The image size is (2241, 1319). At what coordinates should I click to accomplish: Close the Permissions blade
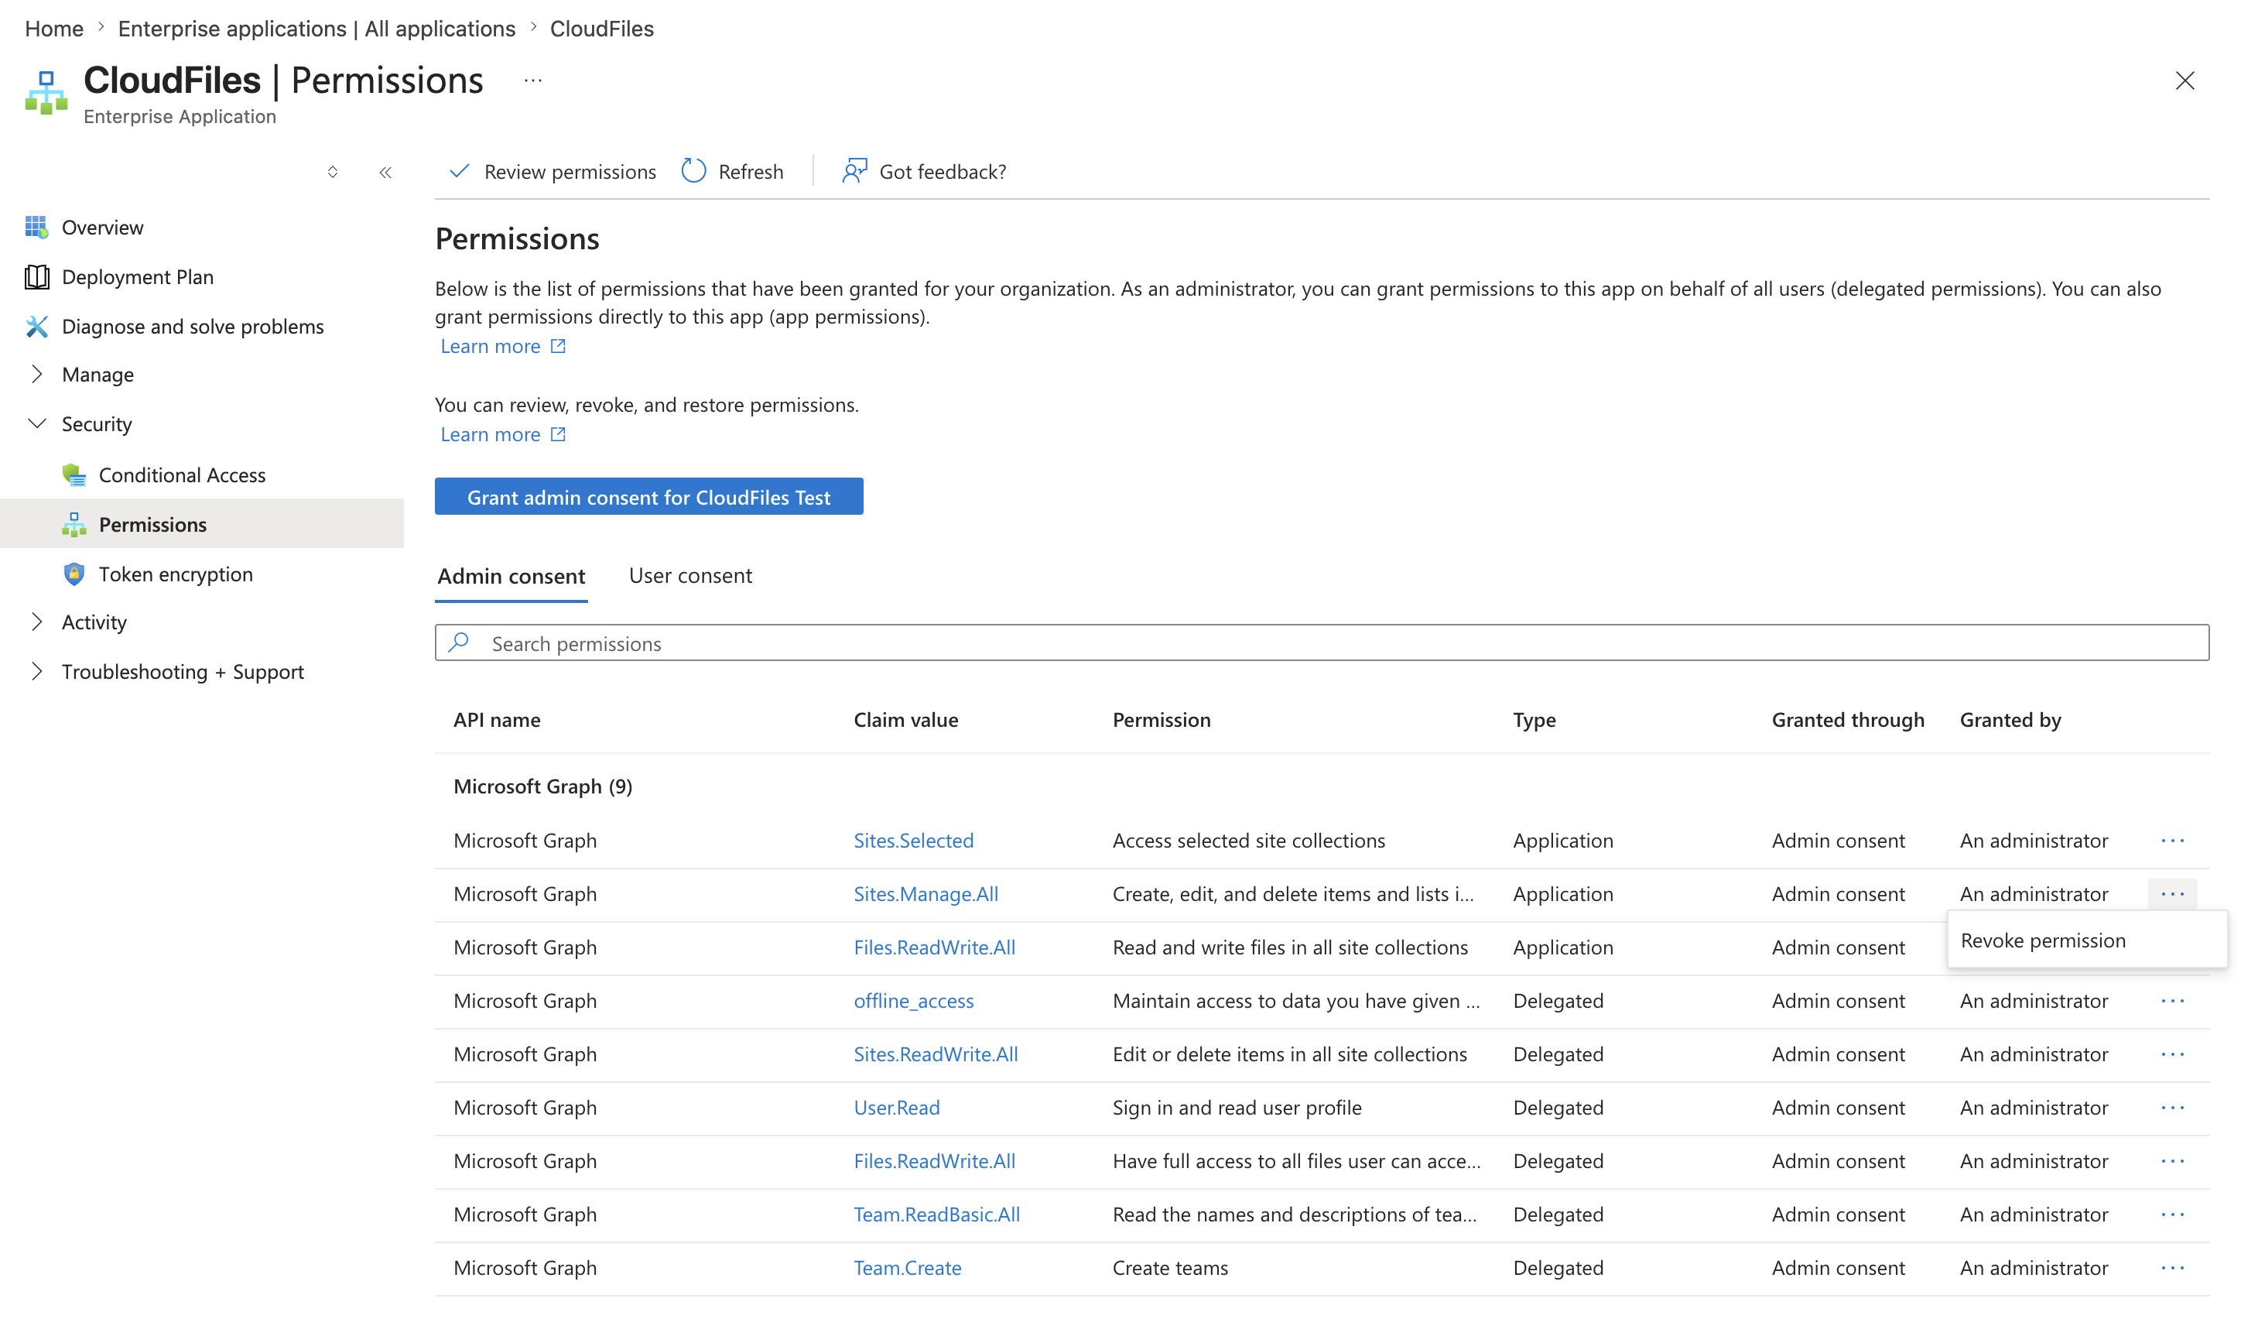(2184, 81)
